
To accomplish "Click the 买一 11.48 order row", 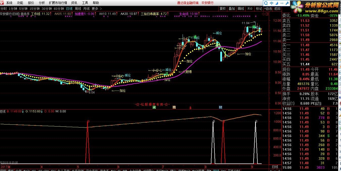I will point(310,45).
